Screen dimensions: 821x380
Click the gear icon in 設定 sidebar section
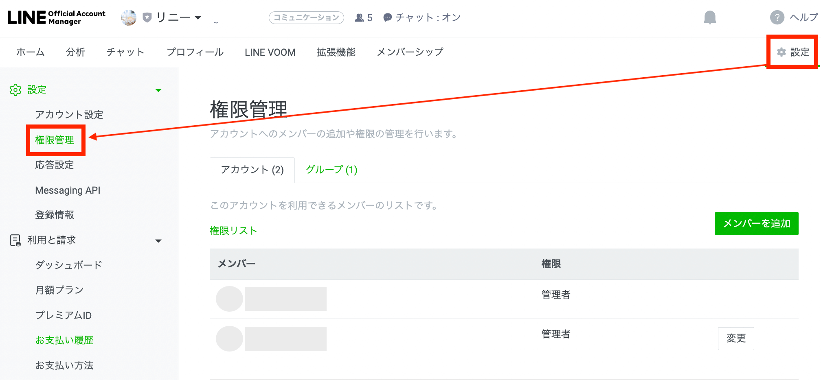click(15, 90)
